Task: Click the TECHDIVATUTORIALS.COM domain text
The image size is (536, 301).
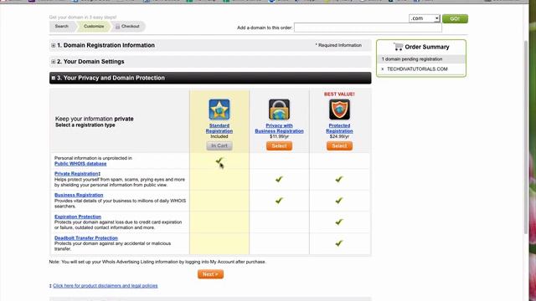Action: pyautogui.click(x=417, y=69)
